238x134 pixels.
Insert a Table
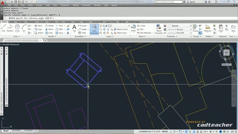click(x=82, y=33)
